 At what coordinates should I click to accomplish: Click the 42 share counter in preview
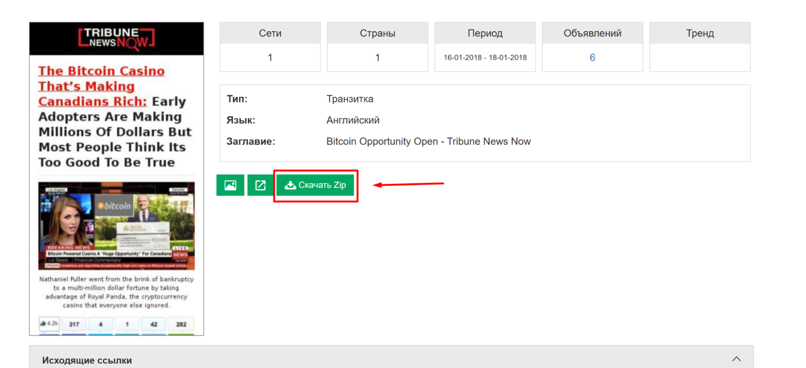click(154, 324)
